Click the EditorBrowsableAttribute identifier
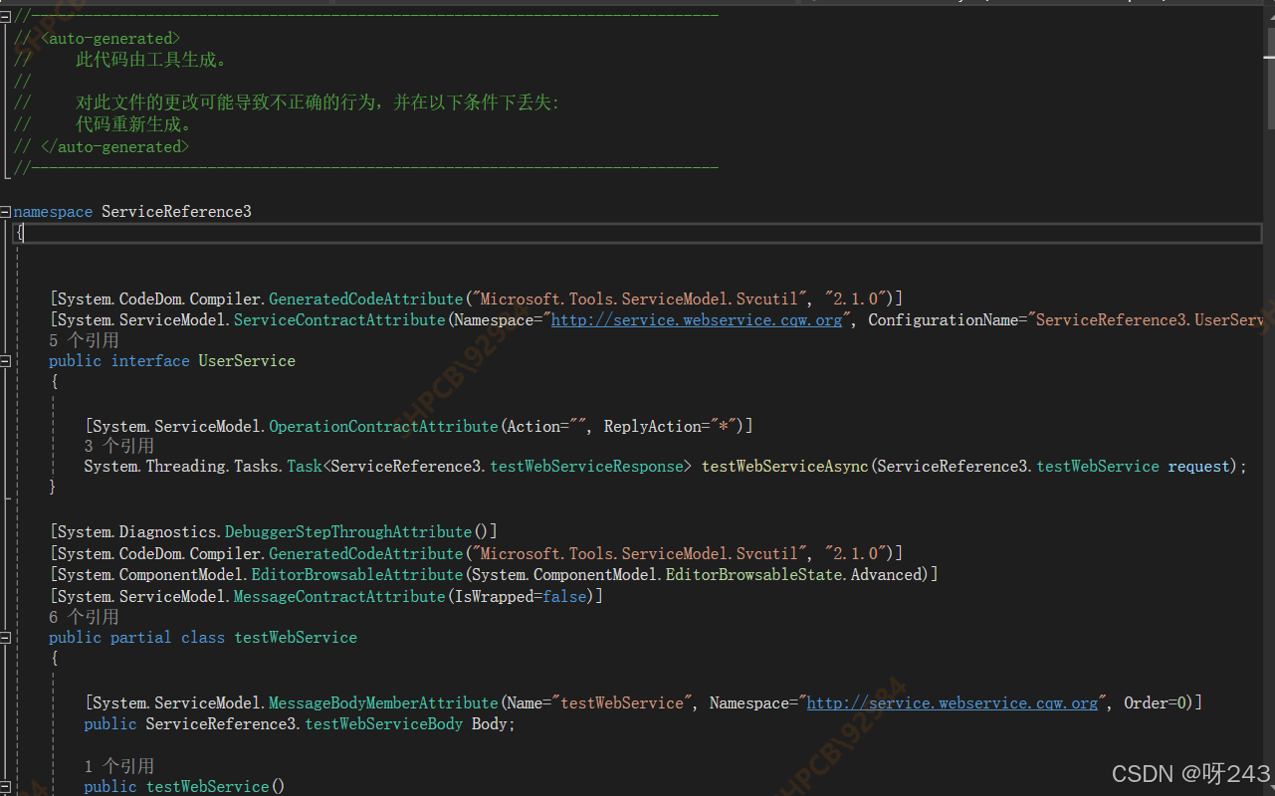The height and width of the screenshot is (796, 1275). point(357,575)
